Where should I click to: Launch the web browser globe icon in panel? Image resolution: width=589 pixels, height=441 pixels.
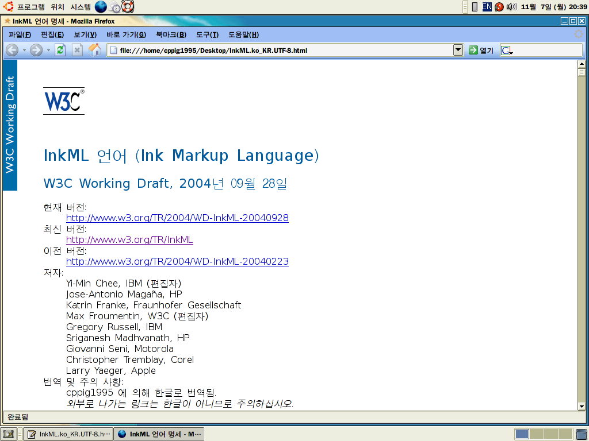coord(101,7)
